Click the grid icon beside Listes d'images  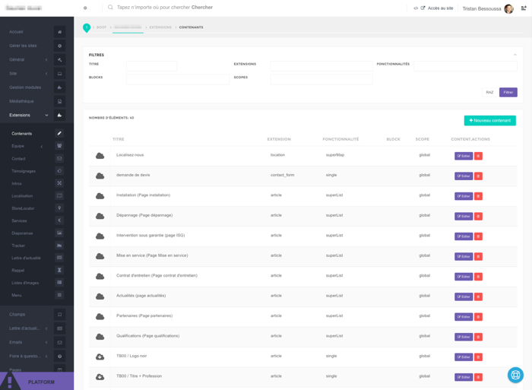59,282
